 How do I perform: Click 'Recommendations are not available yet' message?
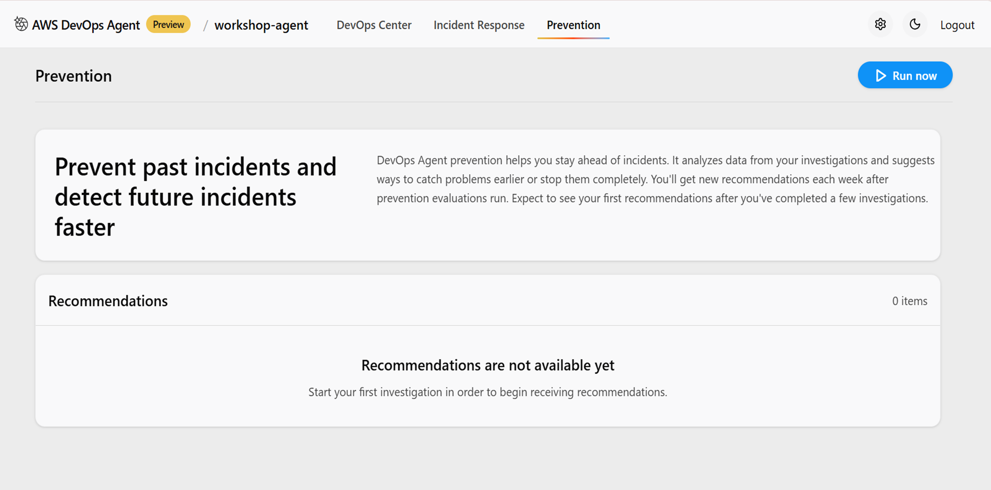(487, 365)
